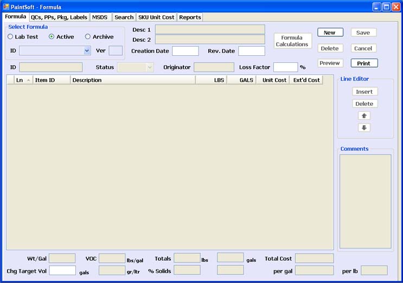Screen dimensions: 403x283
Task: Minimize the PaintSoft window
Action: click(377, 7)
